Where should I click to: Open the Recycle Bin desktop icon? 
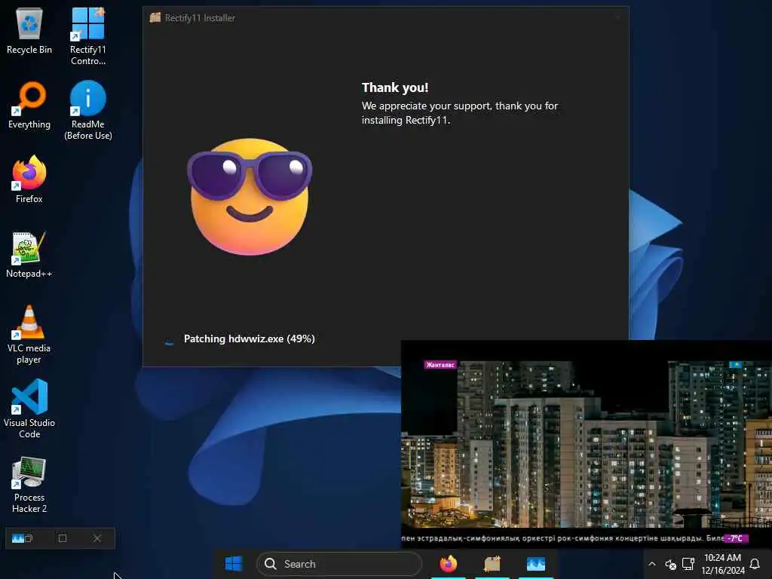pyautogui.click(x=29, y=30)
